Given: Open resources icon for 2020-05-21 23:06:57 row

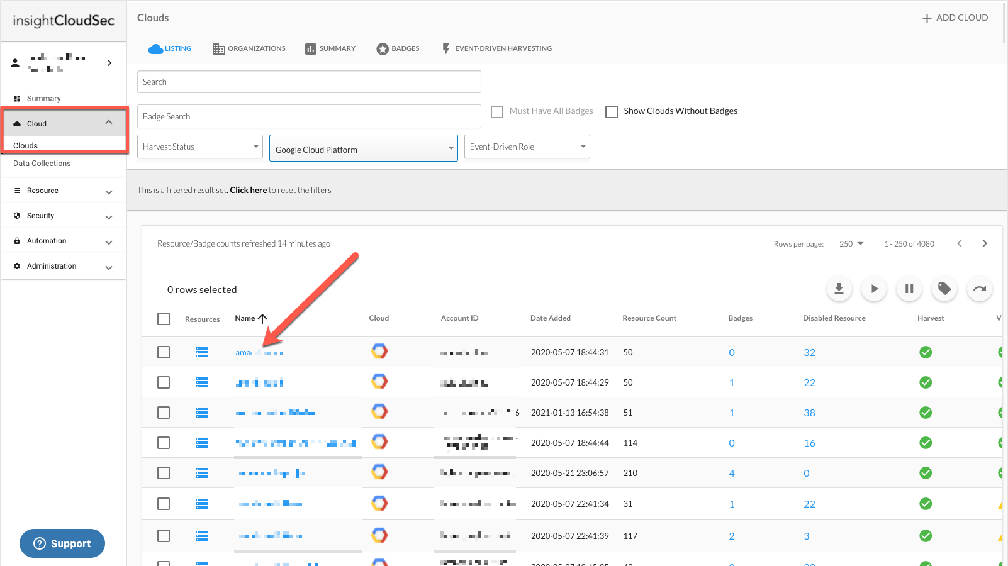Looking at the screenshot, I should (x=202, y=473).
